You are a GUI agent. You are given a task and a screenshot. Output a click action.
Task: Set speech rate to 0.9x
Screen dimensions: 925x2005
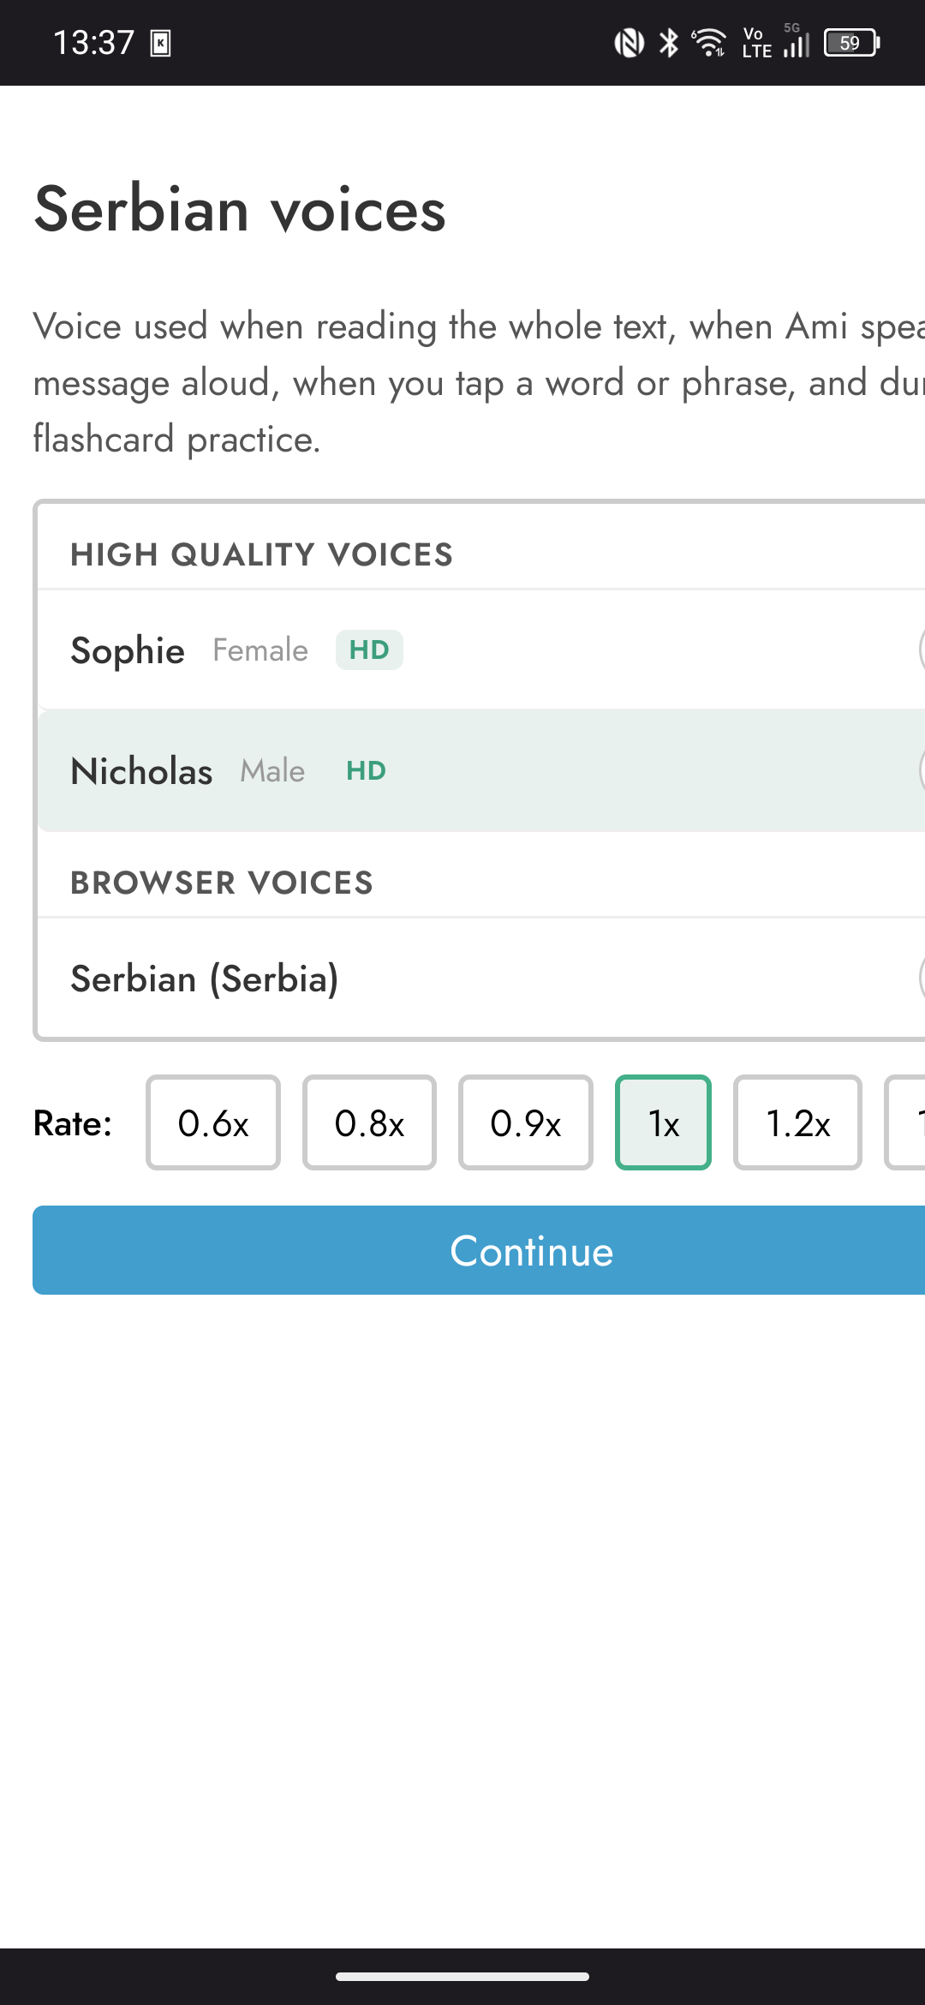click(526, 1122)
